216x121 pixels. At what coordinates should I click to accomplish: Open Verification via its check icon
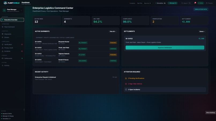click(2, 45)
